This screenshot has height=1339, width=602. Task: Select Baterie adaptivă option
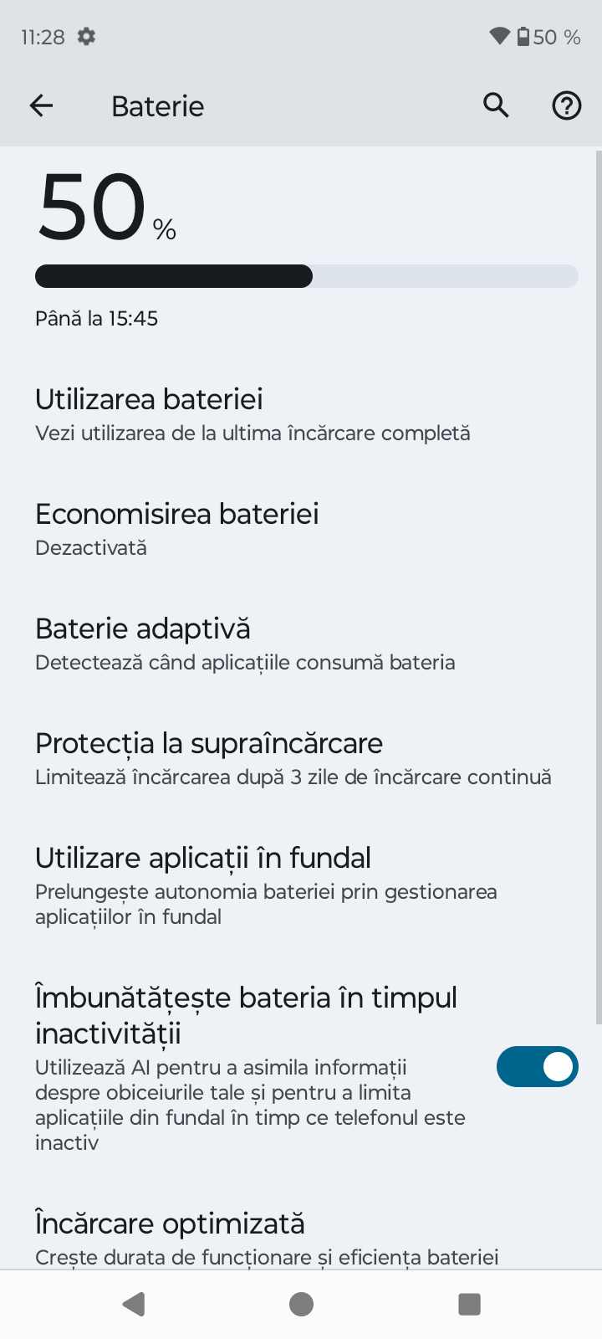pyautogui.click(x=245, y=644)
